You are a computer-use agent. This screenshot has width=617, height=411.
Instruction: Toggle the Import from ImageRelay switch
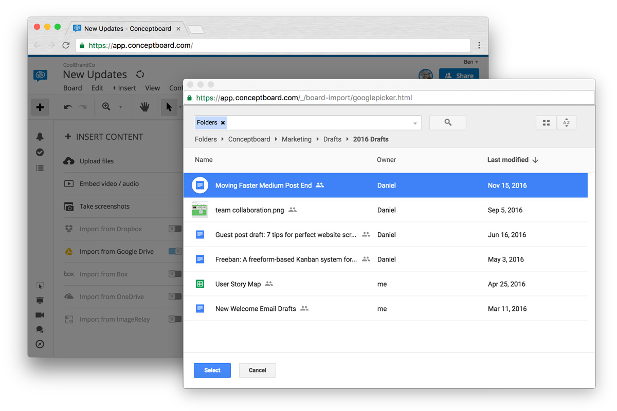click(x=175, y=319)
